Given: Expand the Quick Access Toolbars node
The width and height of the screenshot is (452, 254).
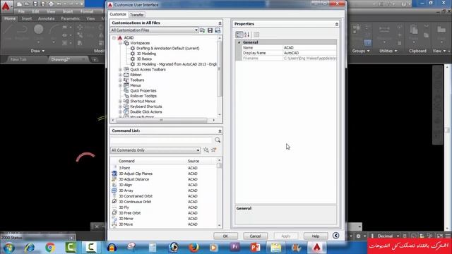Looking at the screenshot, I should [x=120, y=69].
